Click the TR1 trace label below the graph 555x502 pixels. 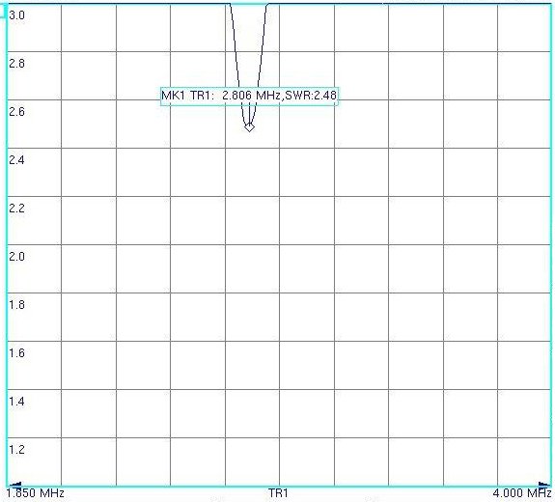point(278,493)
